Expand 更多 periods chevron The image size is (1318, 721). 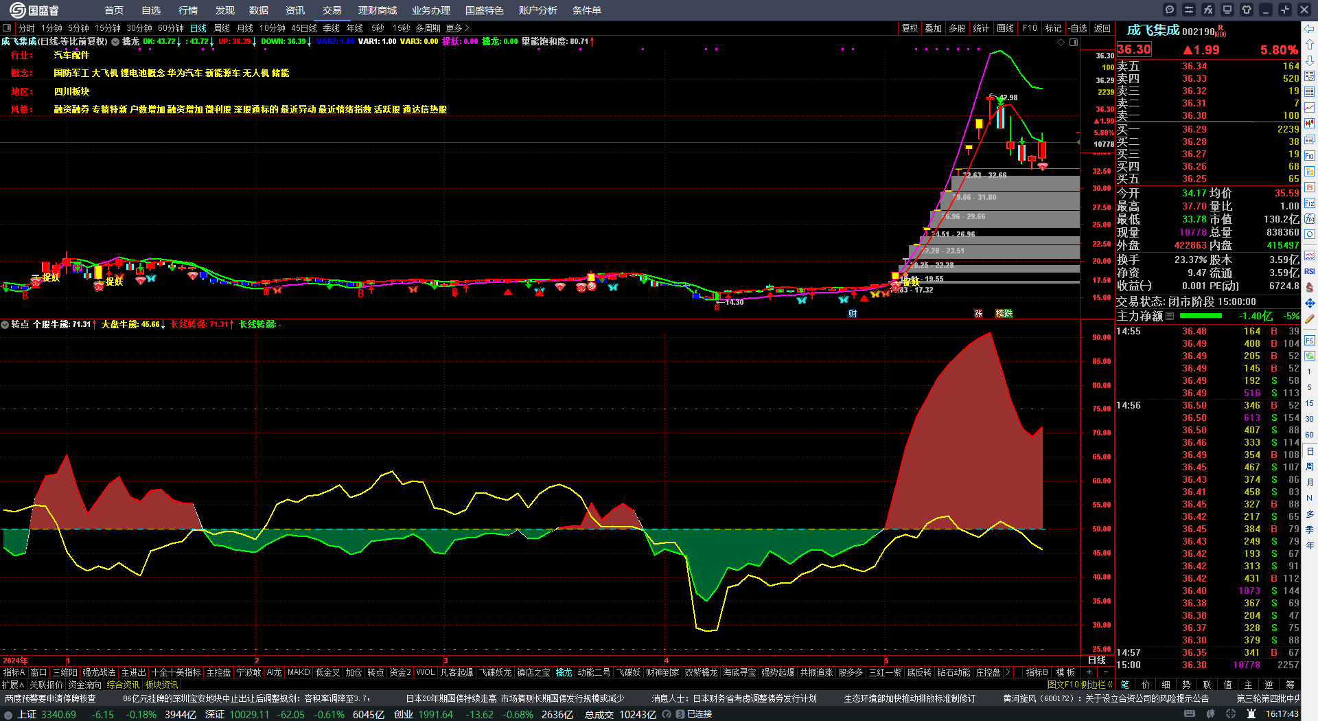(467, 28)
